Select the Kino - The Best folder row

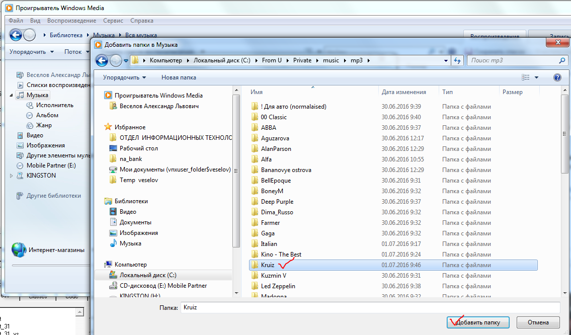[392, 255]
